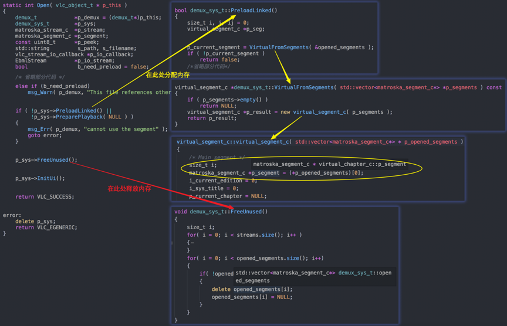This screenshot has height=326, width=507.
Task: Click the 'p_sys->InitUi();' call
Action: [40, 178]
